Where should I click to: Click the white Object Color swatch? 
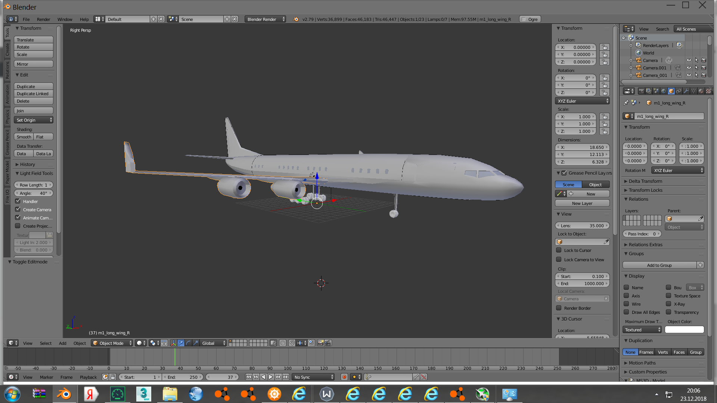tap(684, 330)
